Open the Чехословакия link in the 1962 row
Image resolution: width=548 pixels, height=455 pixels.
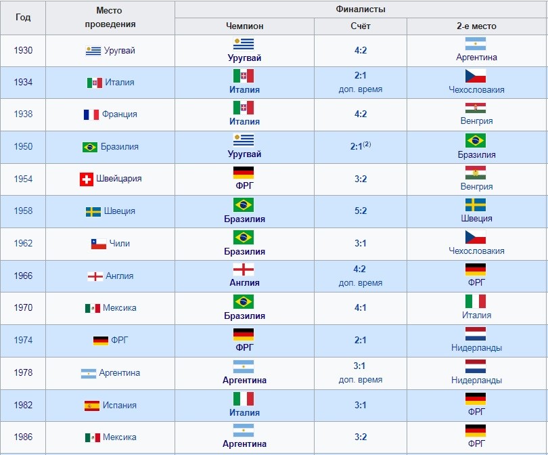tap(476, 251)
